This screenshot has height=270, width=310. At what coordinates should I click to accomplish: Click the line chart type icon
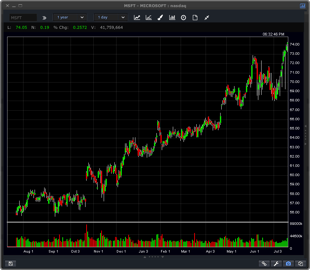coord(137,17)
